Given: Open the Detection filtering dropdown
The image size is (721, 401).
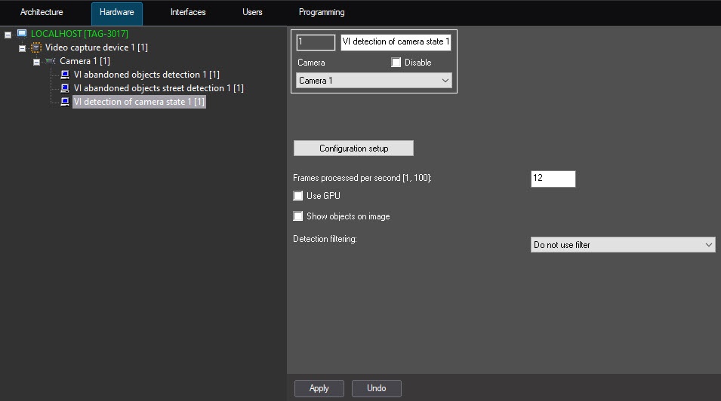Looking at the screenshot, I should (623, 245).
